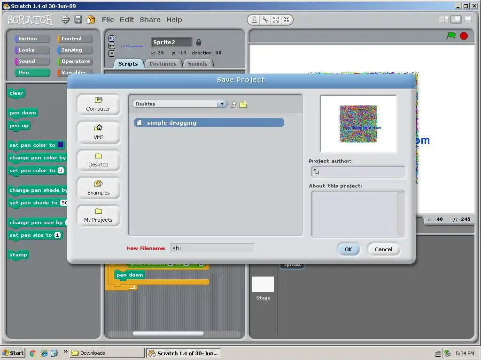Viewport: 481px width, 360px height.
Task: Click the green flag to start
Action: point(451,36)
